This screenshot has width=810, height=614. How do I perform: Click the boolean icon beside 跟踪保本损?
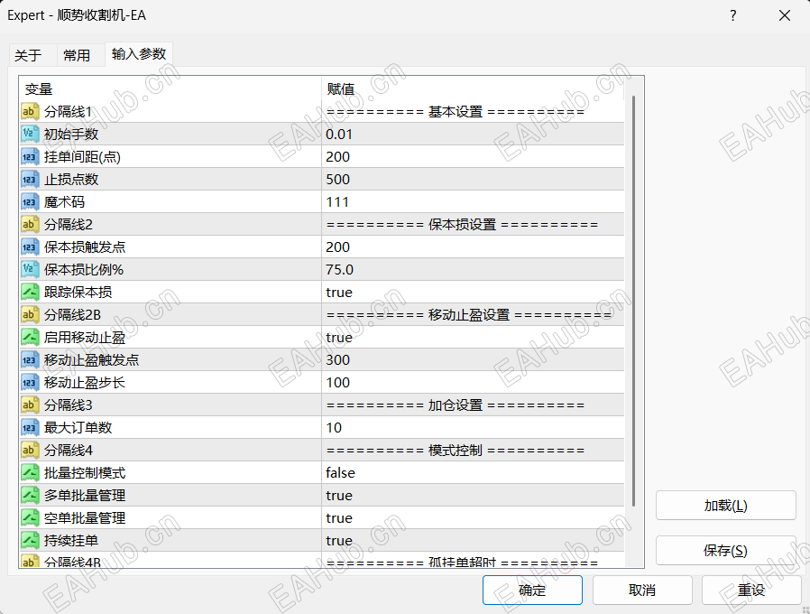(30, 293)
